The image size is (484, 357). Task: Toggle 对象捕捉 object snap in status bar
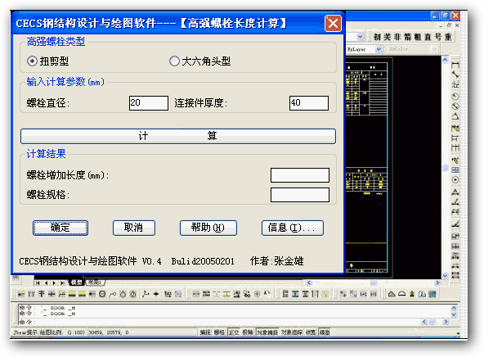(267, 332)
